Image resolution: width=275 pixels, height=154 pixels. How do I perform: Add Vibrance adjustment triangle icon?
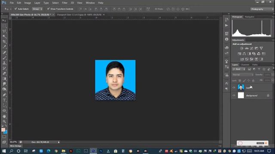point(261,48)
